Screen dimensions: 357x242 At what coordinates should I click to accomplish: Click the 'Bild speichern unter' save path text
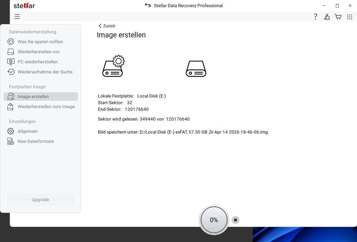[x=183, y=132]
